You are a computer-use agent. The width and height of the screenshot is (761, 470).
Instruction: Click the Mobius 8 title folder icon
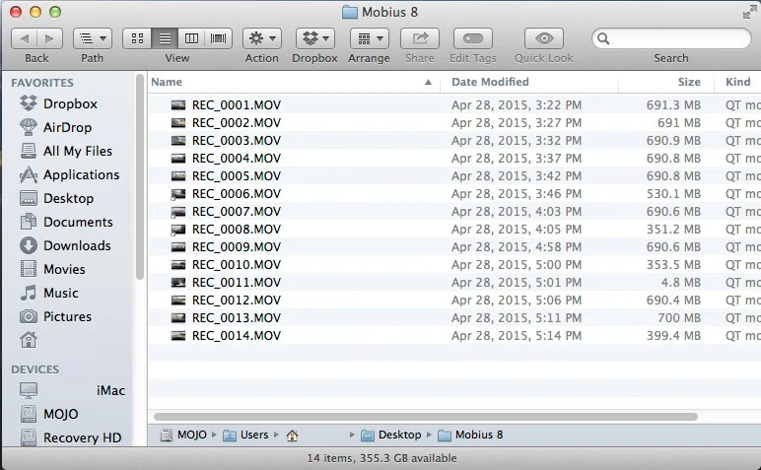coord(349,12)
